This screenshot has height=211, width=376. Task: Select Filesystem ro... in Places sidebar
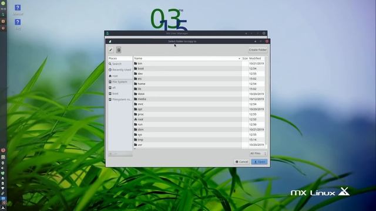pos(120,99)
